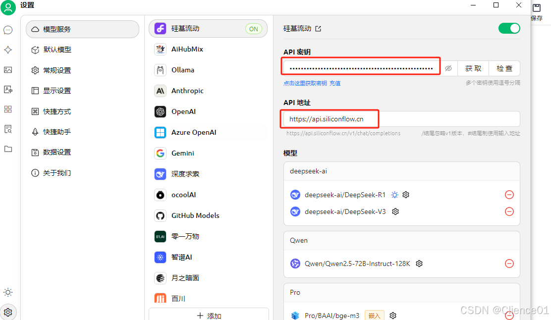This screenshot has width=551, height=320.
Task: Open the knowledge base icon in sidebar
Action: (8, 129)
